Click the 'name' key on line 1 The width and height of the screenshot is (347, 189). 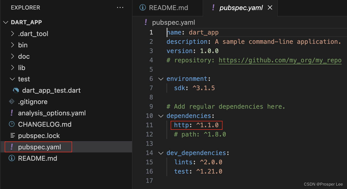click(174, 32)
